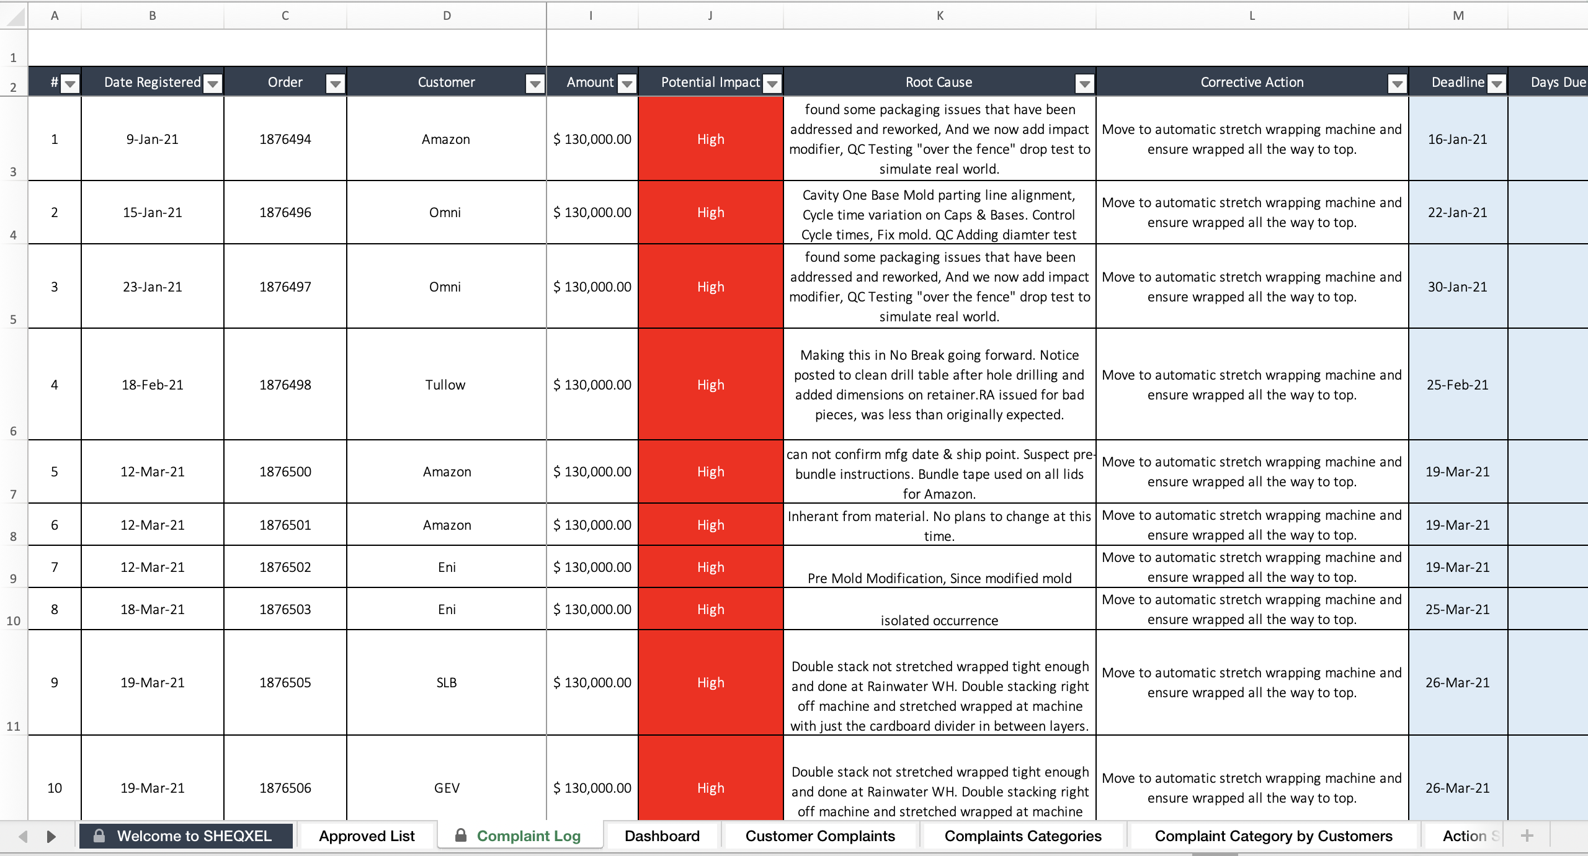Open the Potential Impact filter dropdown
The height and width of the screenshot is (856, 1588).
772,83
